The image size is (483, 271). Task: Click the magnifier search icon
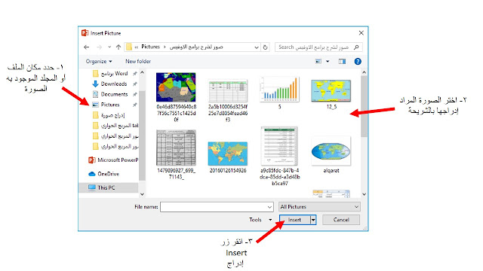pos(356,47)
